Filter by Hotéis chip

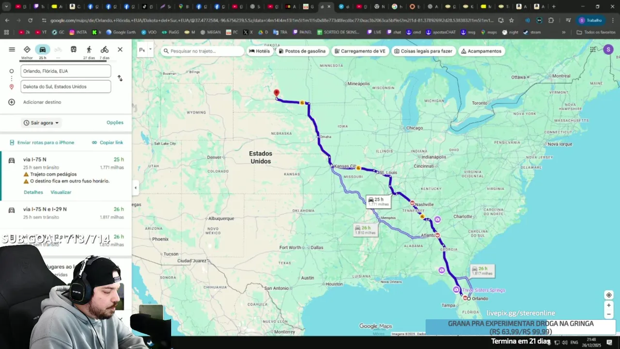pyautogui.click(x=260, y=51)
